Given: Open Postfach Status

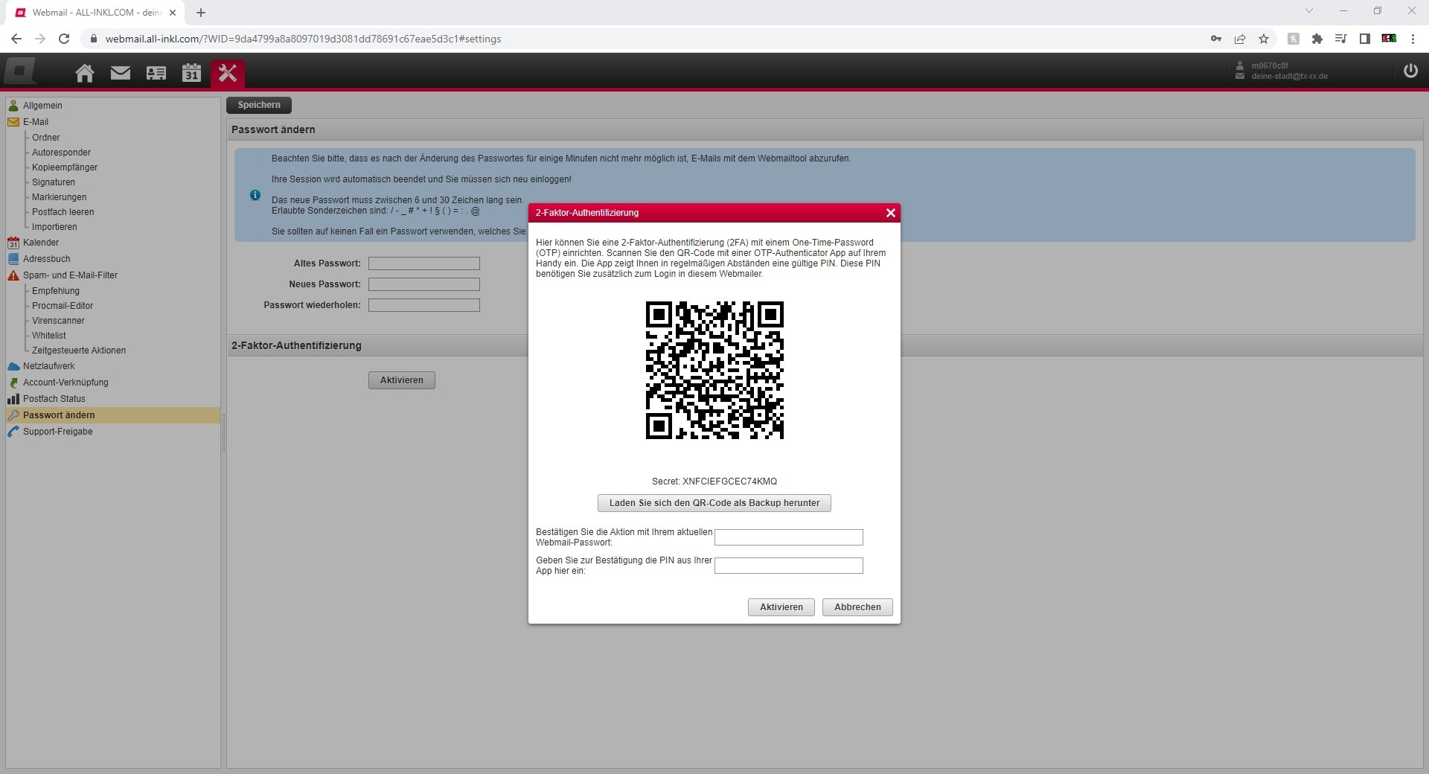Looking at the screenshot, I should click(x=54, y=399).
